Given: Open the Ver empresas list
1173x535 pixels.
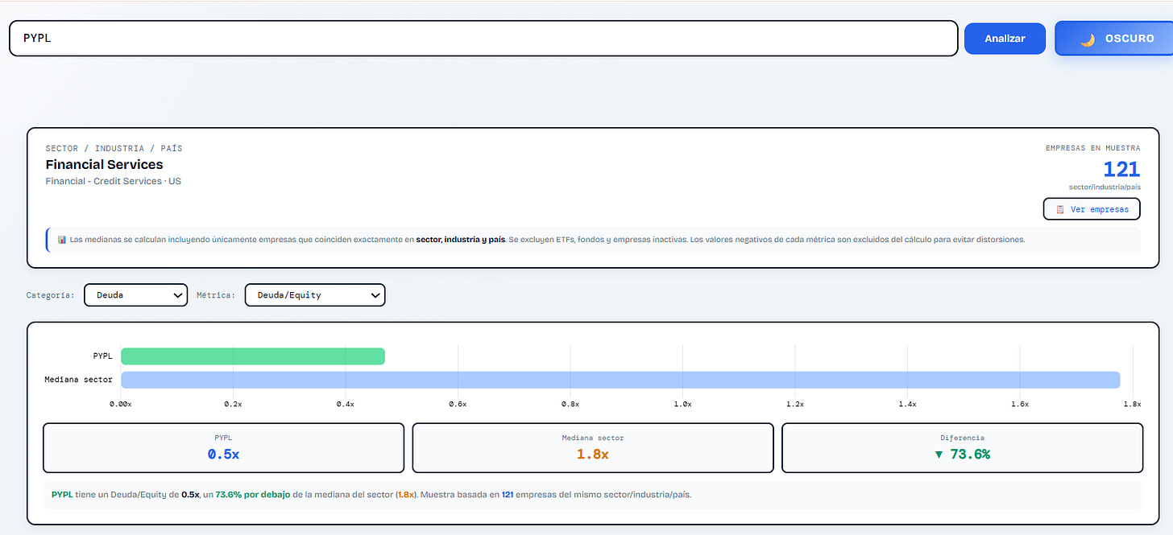Looking at the screenshot, I should click(1092, 209).
